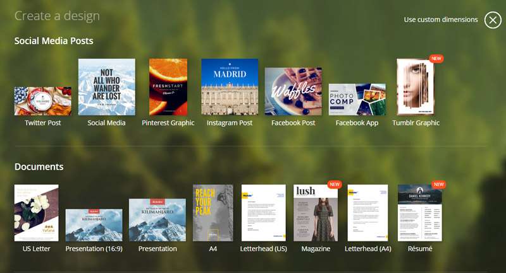Click the Social Media label
This screenshot has height=273, width=506.
point(106,123)
